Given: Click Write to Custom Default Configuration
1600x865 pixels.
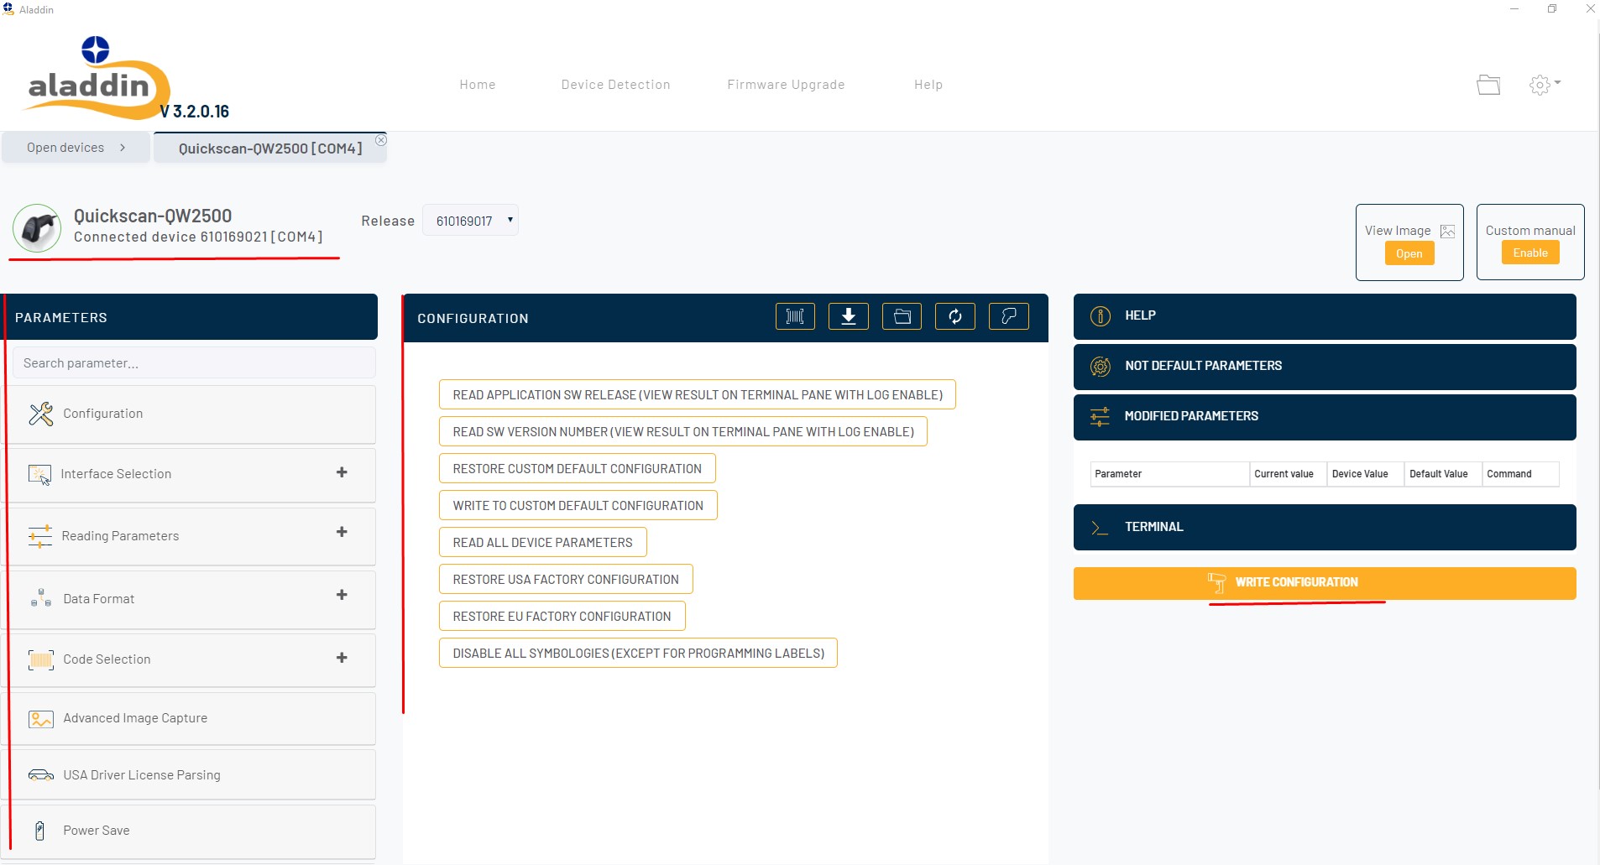Looking at the screenshot, I should (x=578, y=506).
